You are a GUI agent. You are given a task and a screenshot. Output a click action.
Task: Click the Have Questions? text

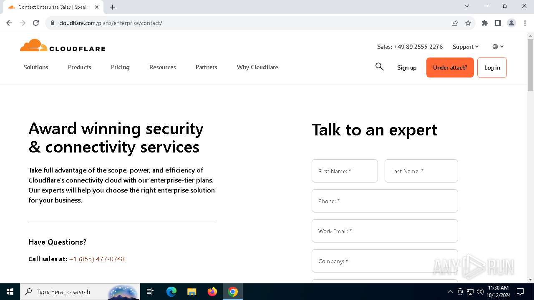(58, 242)
